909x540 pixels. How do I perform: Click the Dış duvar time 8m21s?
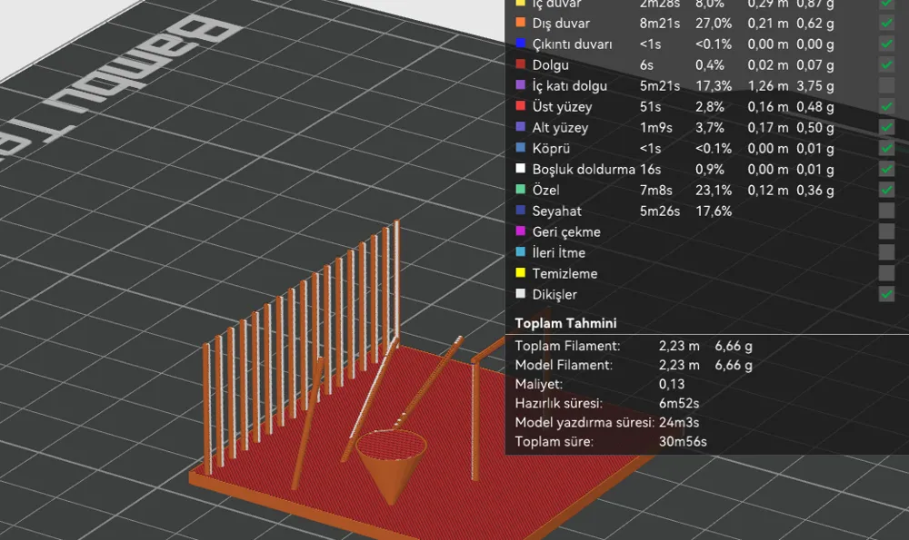tap(659, 24)
